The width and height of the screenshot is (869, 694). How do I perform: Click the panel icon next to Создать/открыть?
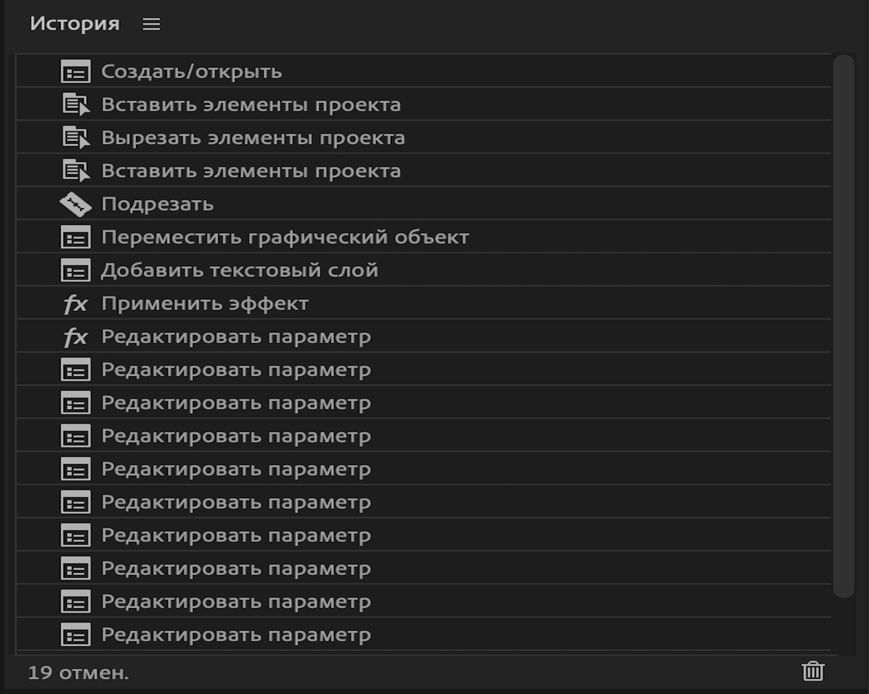click(x=75, y=72)
